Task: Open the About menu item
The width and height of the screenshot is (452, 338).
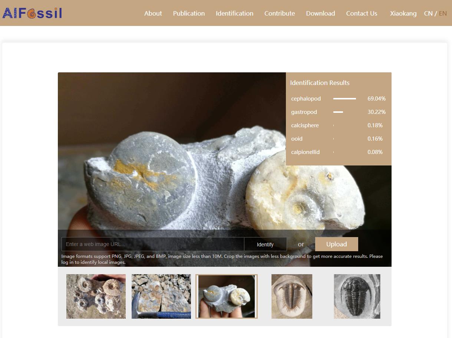Action: pos(153,13)
